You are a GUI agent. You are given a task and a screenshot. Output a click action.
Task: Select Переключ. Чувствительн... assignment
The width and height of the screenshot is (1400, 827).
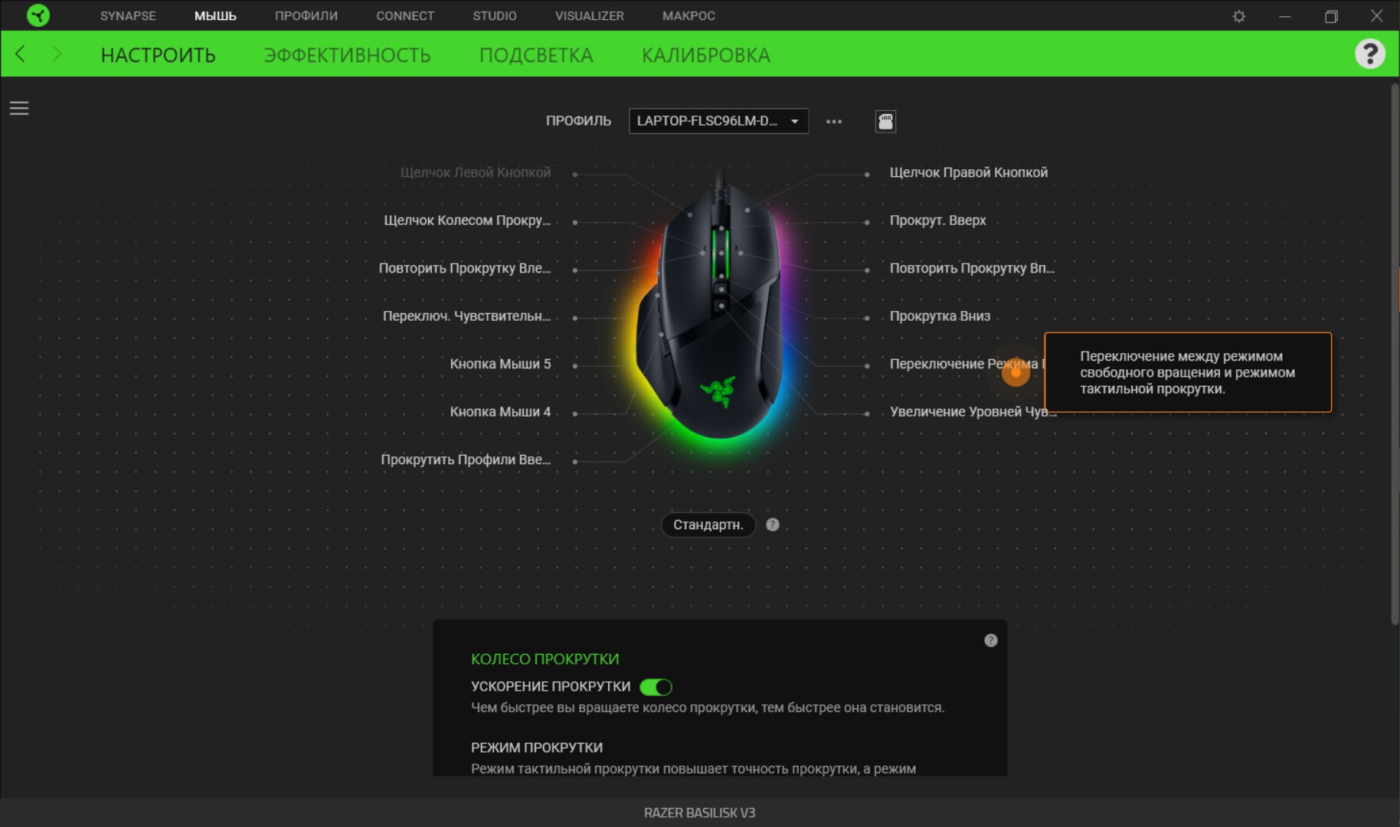[467, 316]
